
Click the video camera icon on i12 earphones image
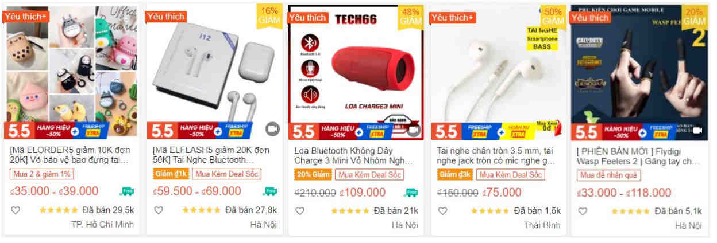[272, 129]
